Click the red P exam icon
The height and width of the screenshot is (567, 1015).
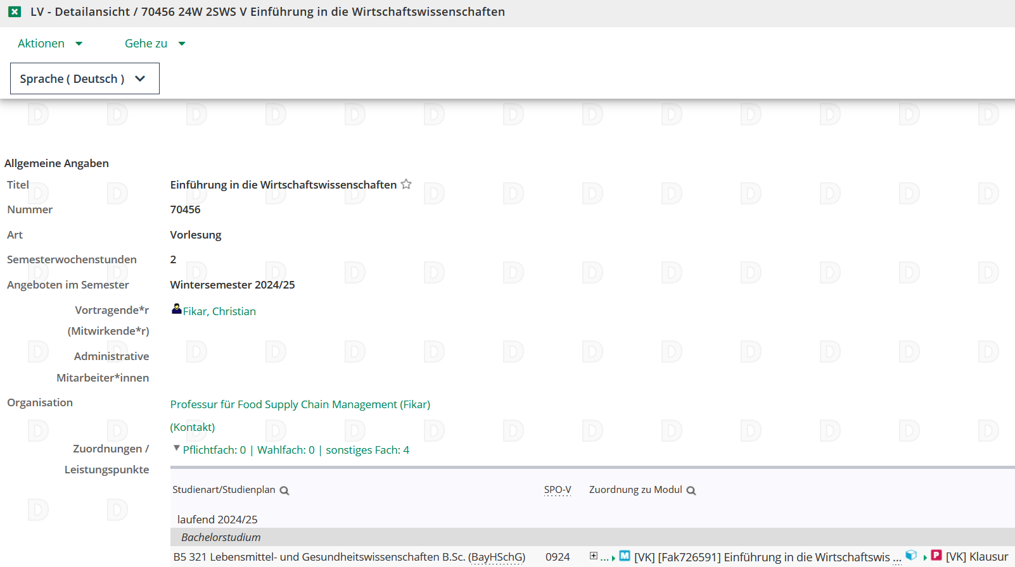tap(936, 556)
